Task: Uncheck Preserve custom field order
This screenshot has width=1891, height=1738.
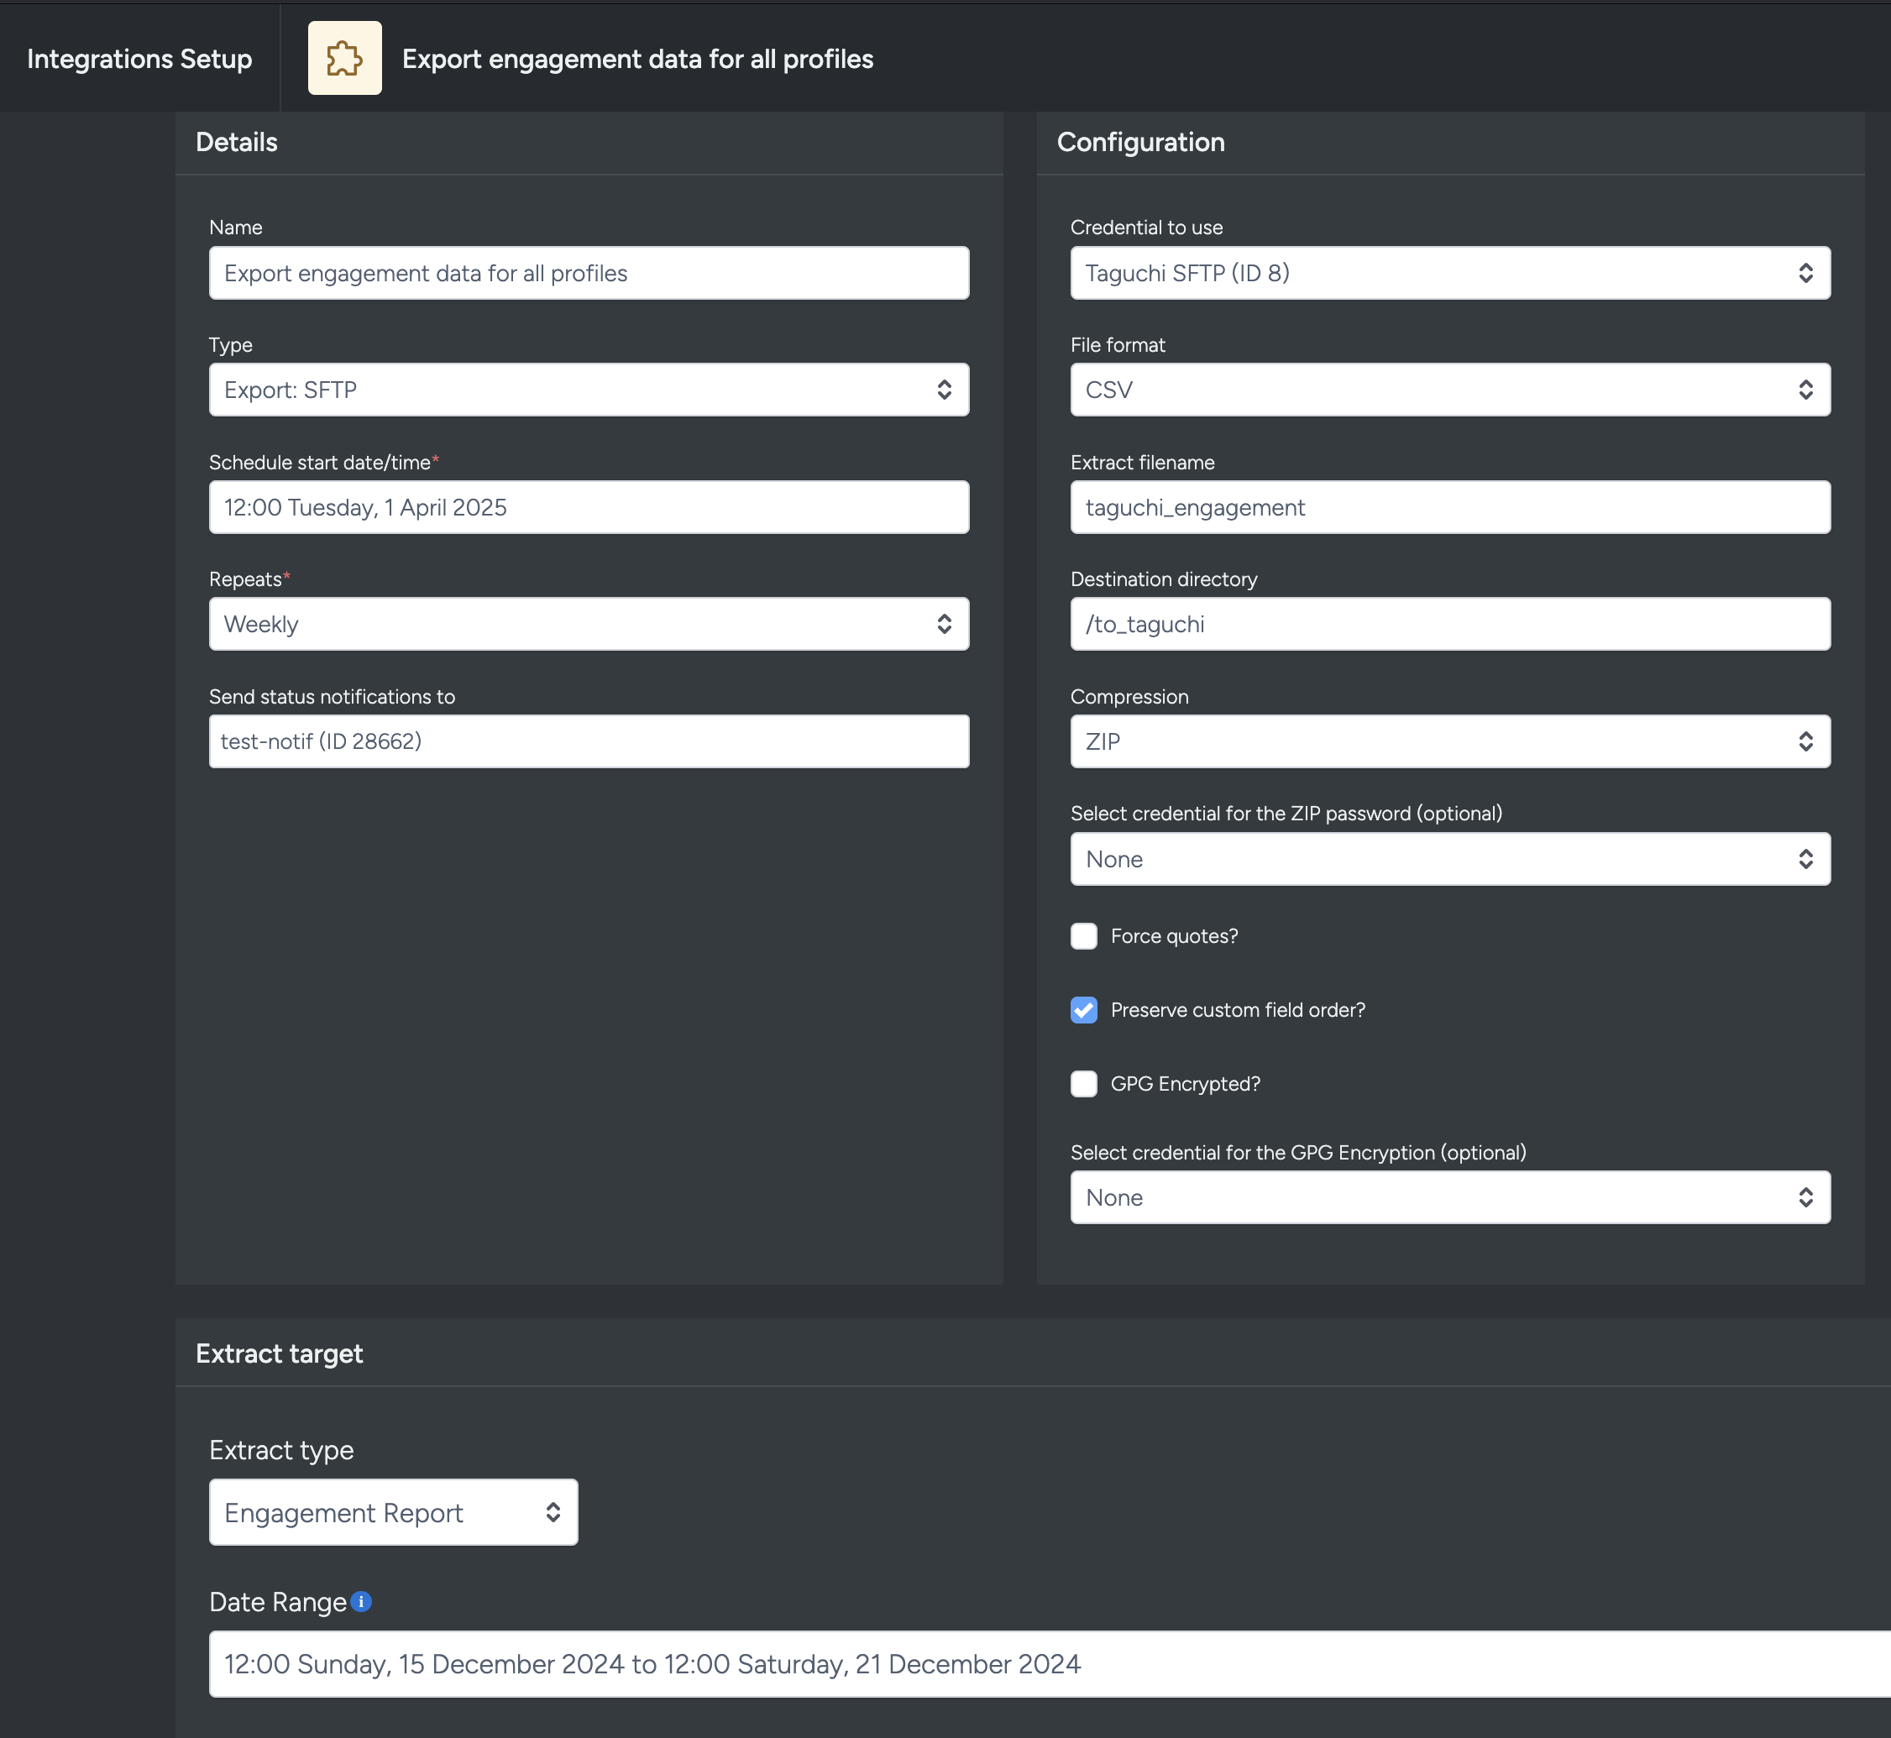Action: pyautogui.click(x=1083, y=1009)
